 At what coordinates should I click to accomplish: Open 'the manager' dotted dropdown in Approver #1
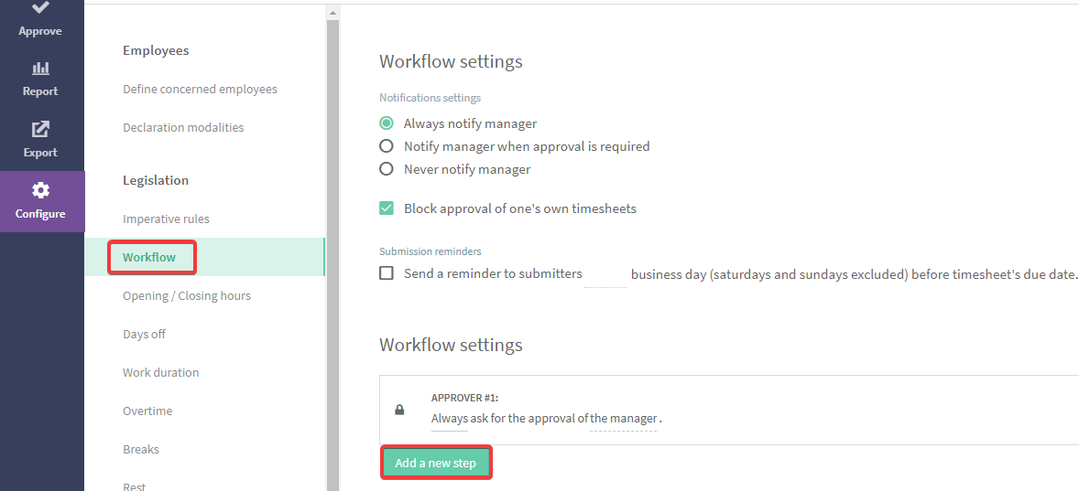[624, 418]
